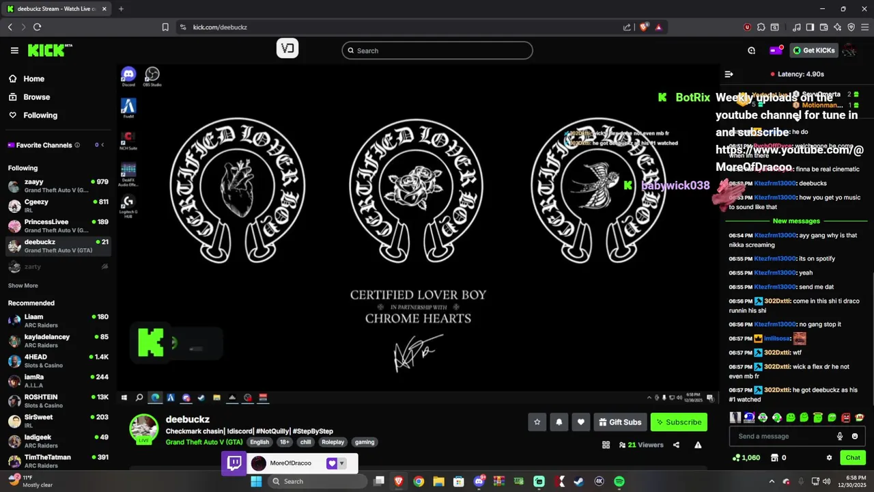Focus the Kick search box
This screenshot has width=874, height=492.
click(x=437, y=51)
